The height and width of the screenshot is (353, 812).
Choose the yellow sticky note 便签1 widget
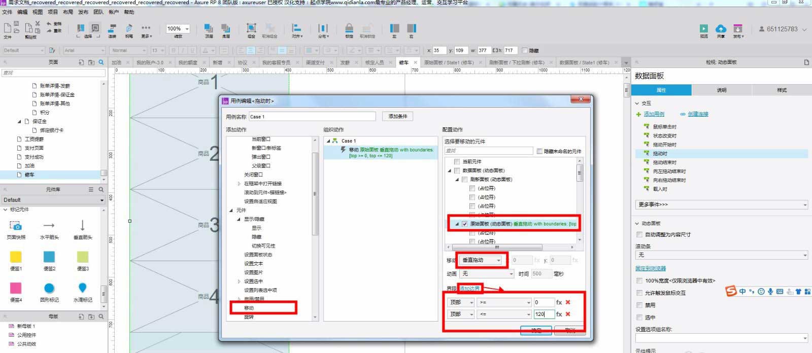coord(16,257)
